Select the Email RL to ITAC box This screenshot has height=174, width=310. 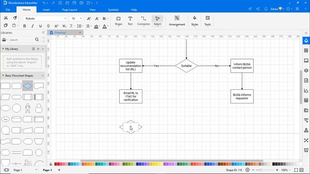tap(131, 97)
